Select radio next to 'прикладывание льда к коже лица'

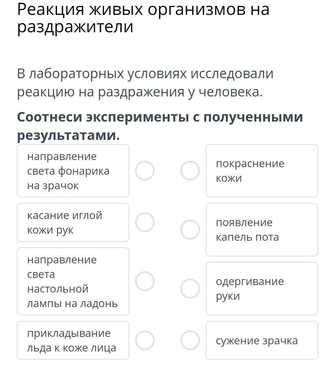(x=145, y=340)
